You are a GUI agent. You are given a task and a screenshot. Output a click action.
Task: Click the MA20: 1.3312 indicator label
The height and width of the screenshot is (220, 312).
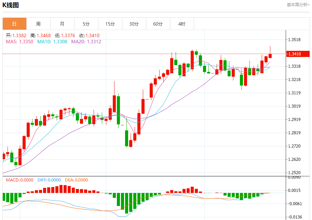click(86, 42)
